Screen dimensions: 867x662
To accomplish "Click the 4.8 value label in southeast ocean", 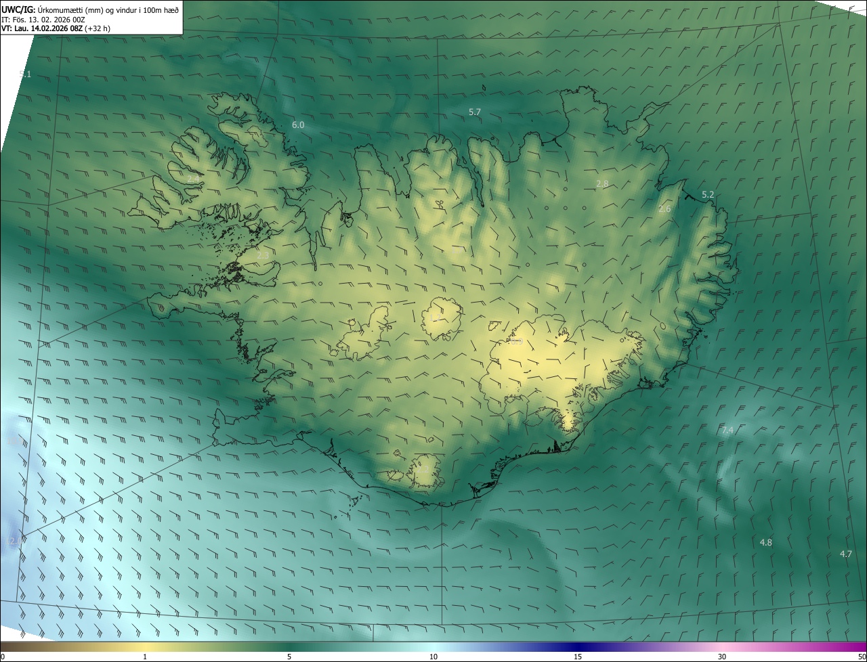I will pos(766,543).
